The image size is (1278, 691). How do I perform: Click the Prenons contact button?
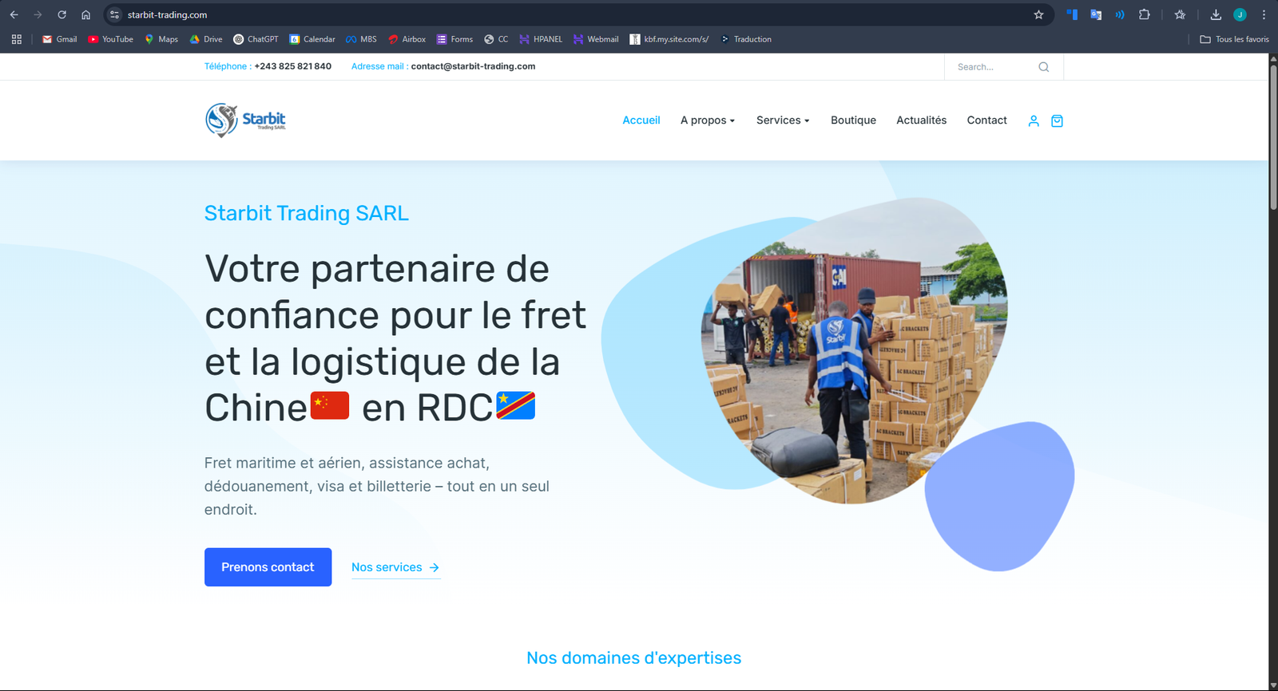pyautogui.click(x=268, y=567)
